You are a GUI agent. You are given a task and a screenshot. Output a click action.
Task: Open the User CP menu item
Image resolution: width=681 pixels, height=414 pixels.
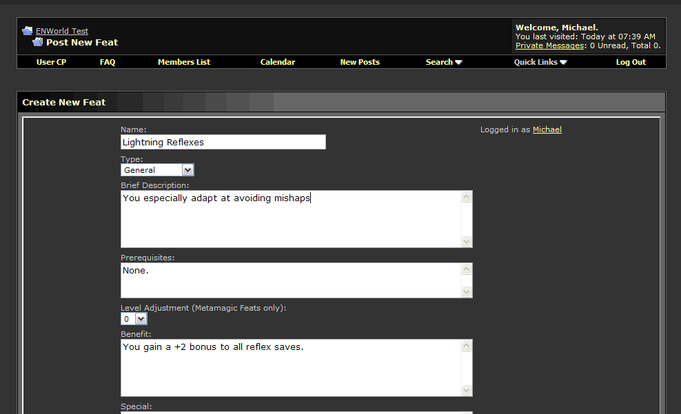point(51,62)
